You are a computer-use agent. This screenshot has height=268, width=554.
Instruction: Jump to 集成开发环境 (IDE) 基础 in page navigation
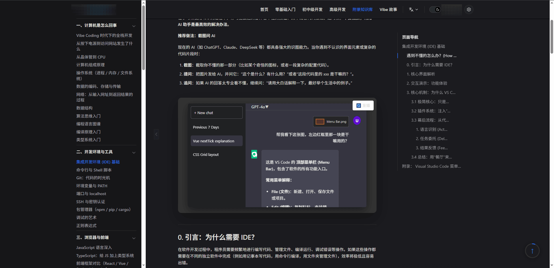tap(423, 46)
